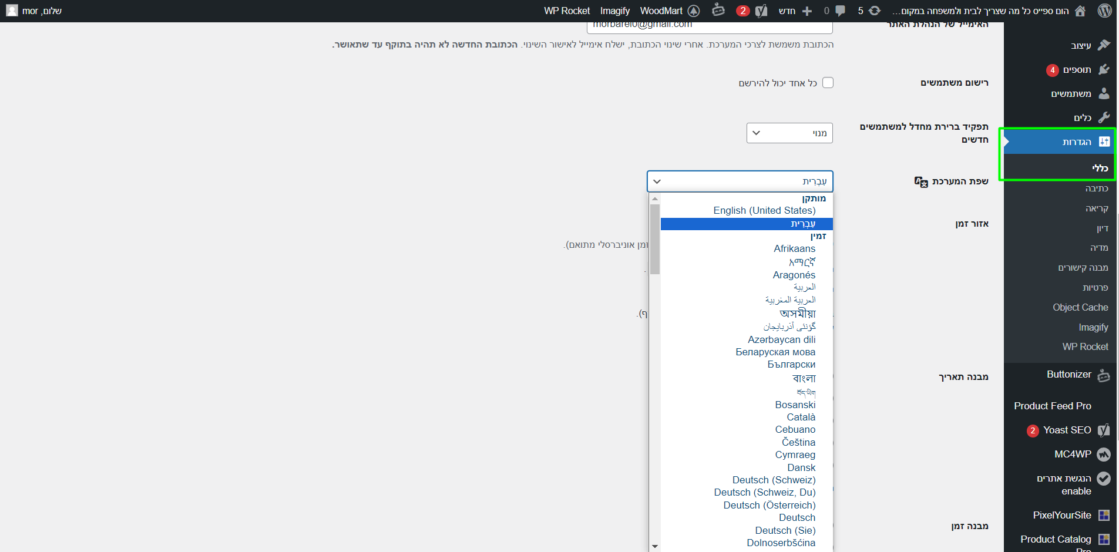Viewport: 1119px width, 552px height.
Task: Open מדיה settings submenu
Action: pos(1099,248)
